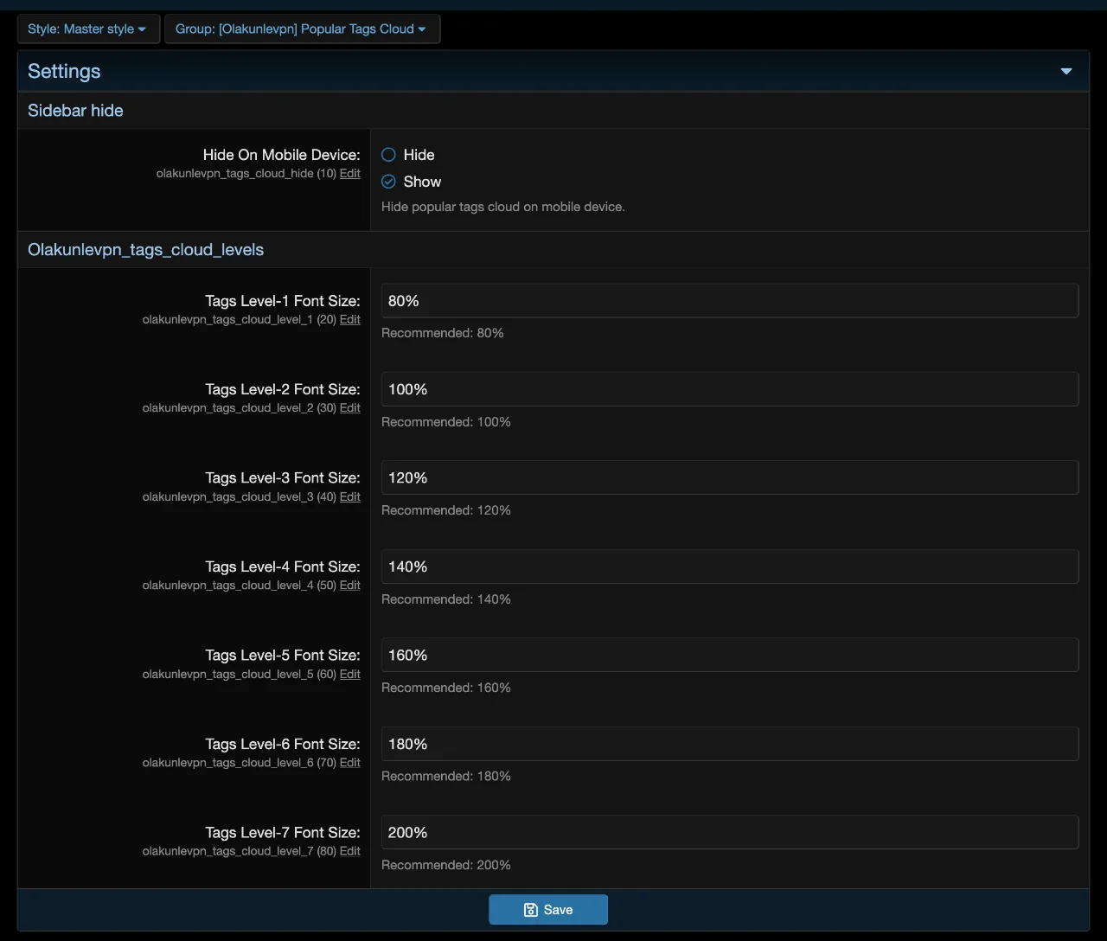Select the Show radio option

click(x=389, y=182)
